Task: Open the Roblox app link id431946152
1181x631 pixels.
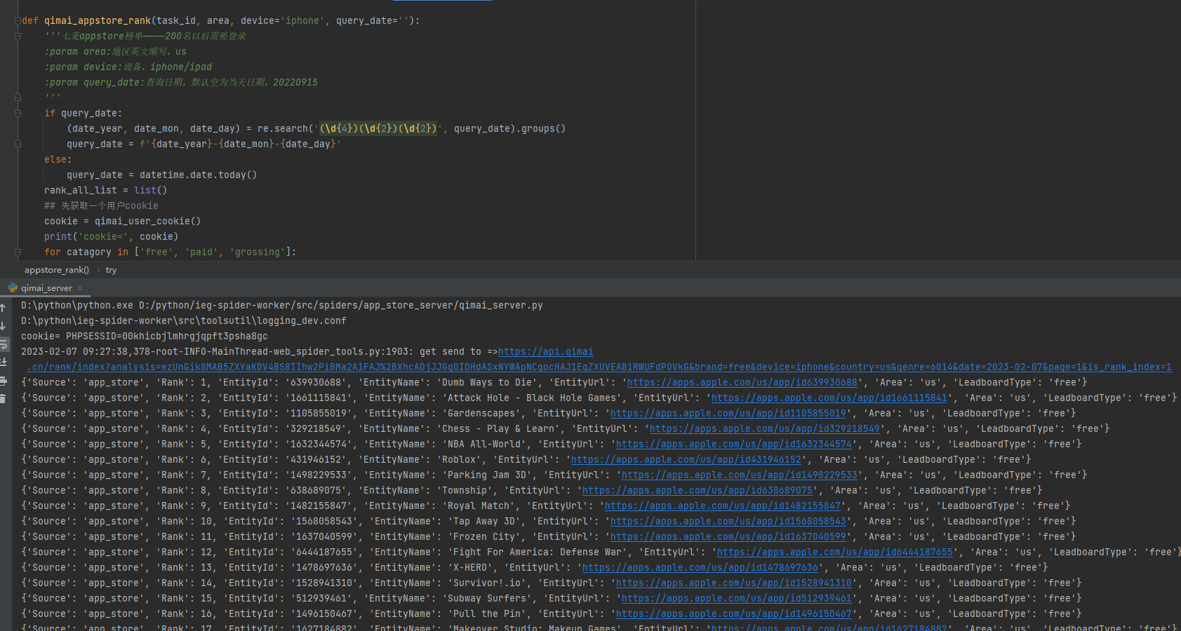Action: (686, 459)
